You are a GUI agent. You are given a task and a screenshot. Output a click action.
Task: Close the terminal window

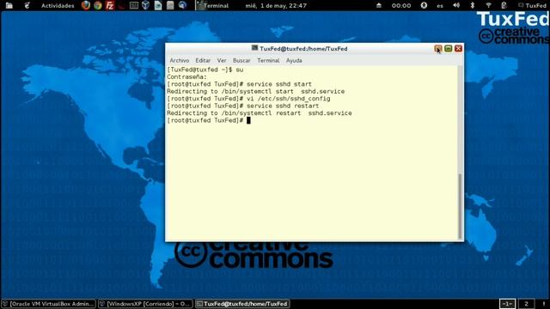click(458, 48)
